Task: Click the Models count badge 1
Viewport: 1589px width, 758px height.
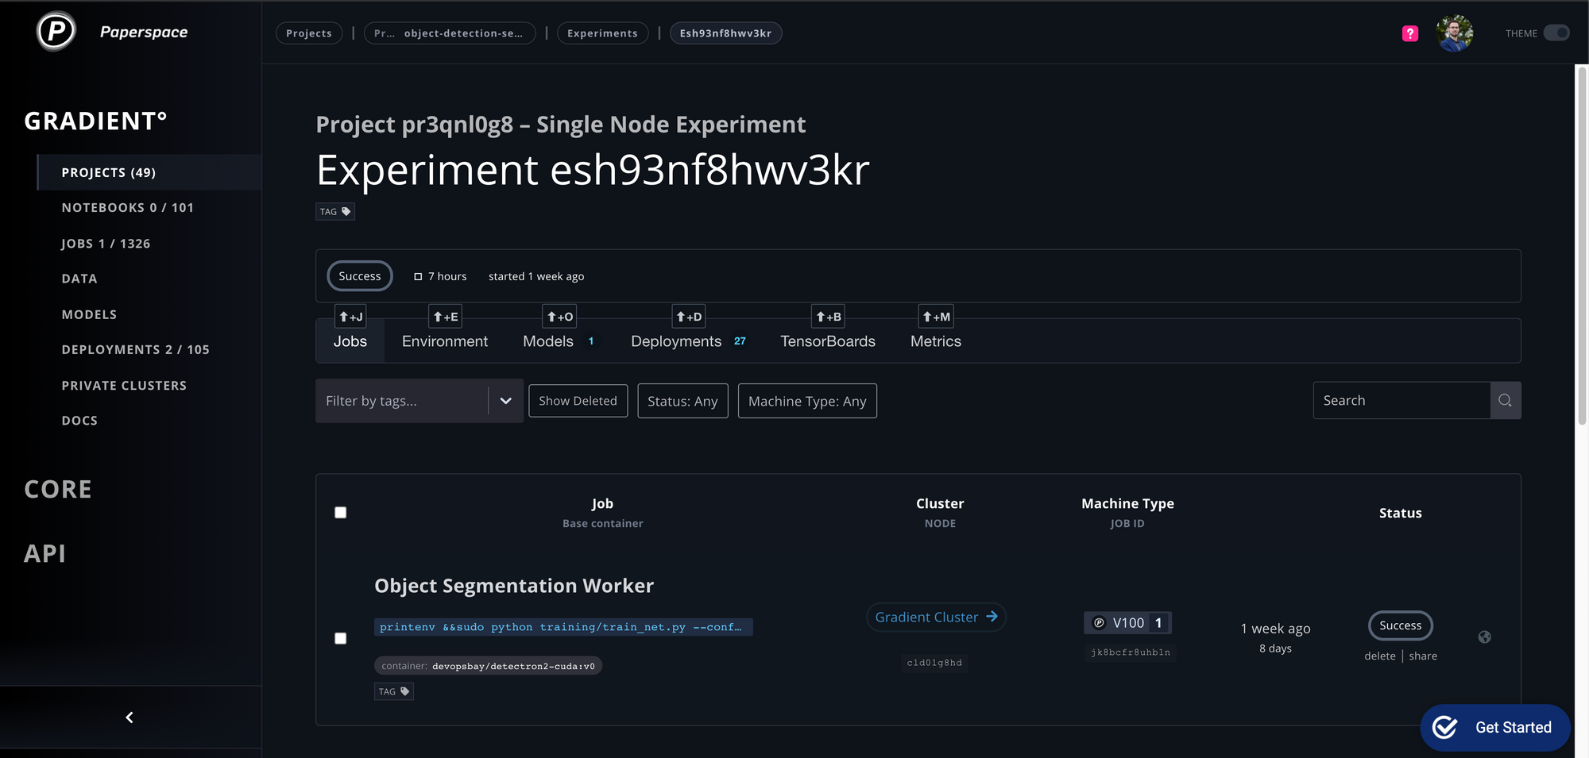Action: point(591,341)
